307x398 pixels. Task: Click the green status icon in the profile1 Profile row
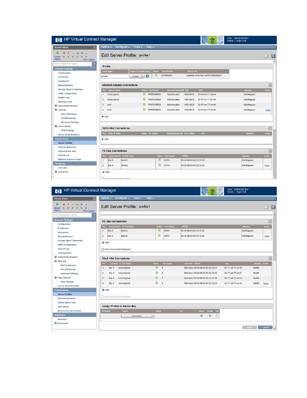156,75
